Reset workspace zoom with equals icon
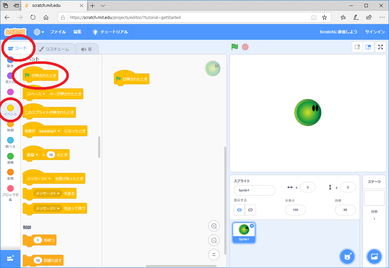This screenshot has height=268, width=389. [x=214, y=255]
